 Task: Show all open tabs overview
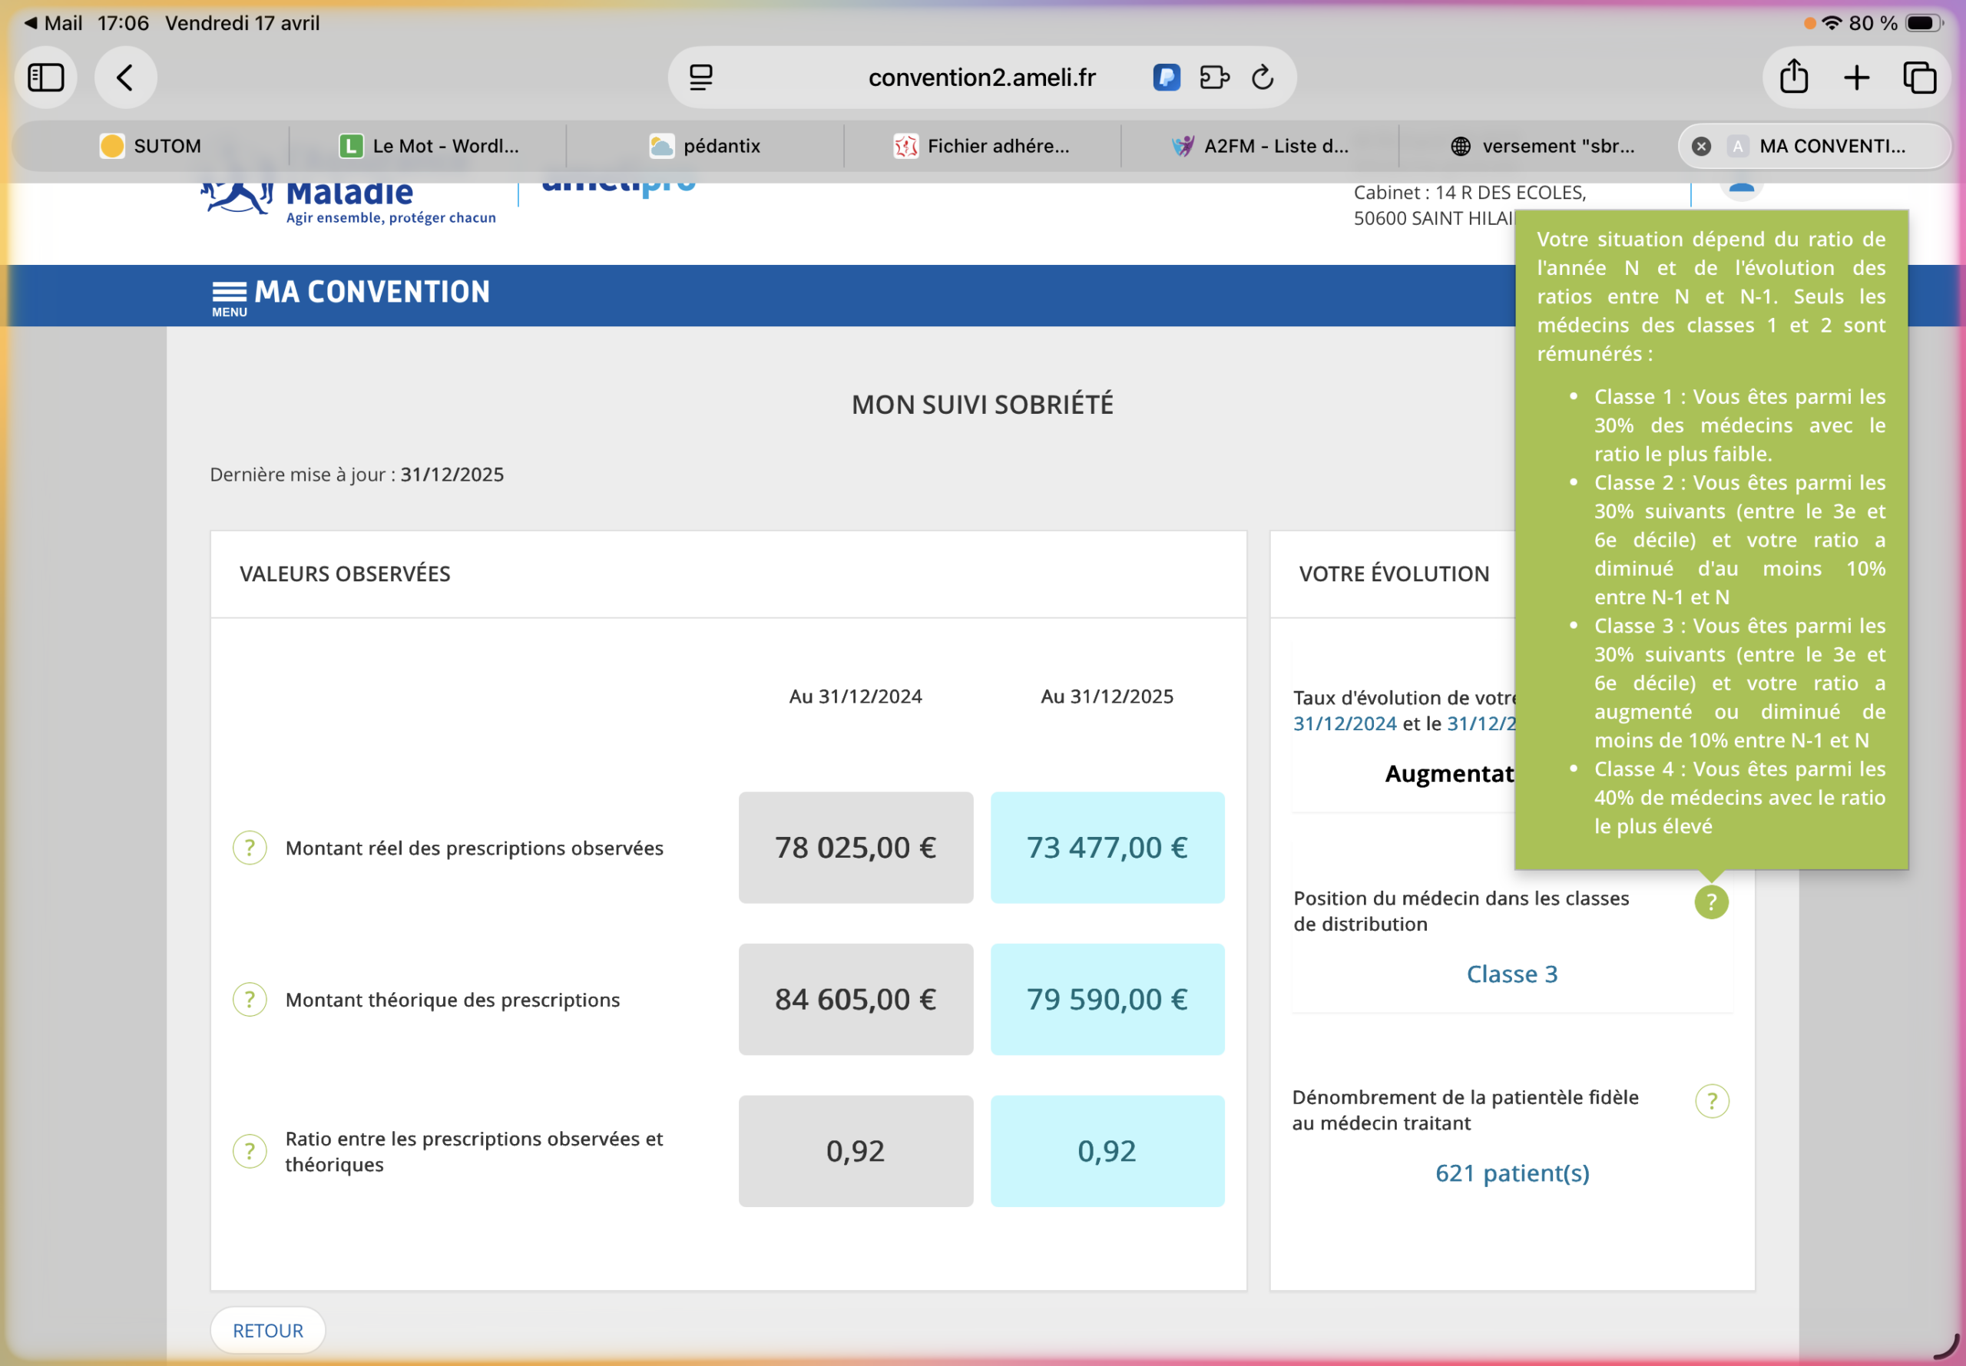[x=1919, y=78]
